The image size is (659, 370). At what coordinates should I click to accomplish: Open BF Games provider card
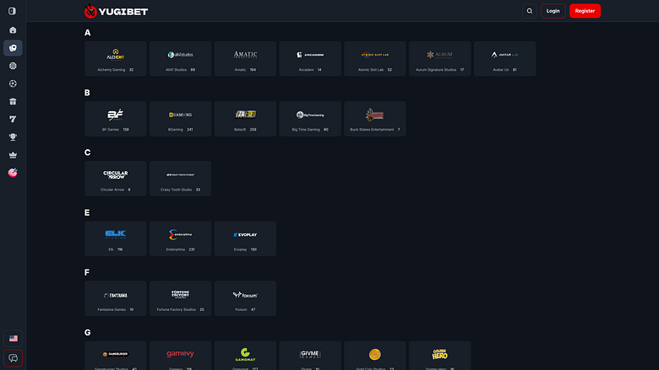116,119
